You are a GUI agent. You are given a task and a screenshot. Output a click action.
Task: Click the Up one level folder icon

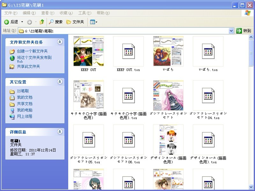click(42, 22)
